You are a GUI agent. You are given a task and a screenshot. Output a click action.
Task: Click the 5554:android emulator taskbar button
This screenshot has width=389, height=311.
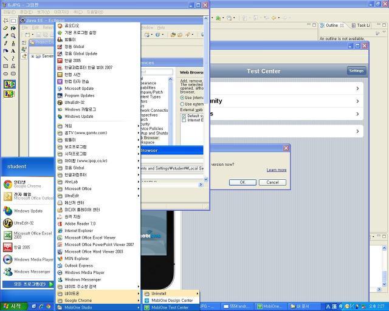click(x=238, y=307)
